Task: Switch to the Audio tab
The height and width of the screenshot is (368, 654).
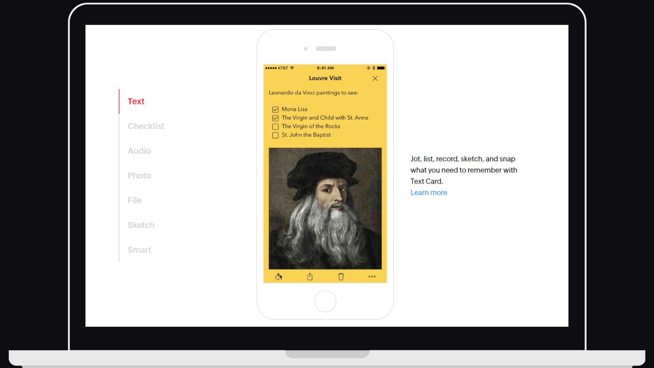Action: 139,151
